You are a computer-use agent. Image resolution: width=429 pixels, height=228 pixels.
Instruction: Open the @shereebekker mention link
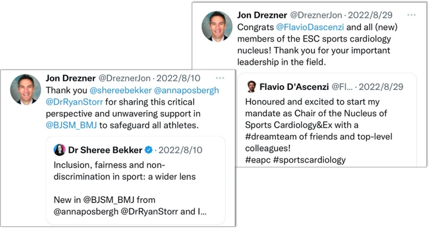120,90
